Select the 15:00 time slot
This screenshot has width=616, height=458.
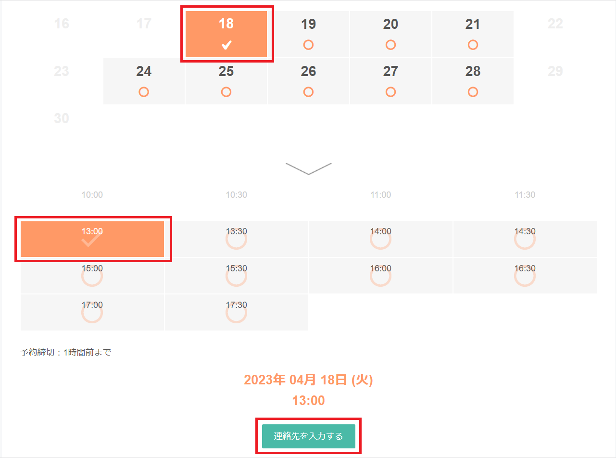click(x=92, y=276)
